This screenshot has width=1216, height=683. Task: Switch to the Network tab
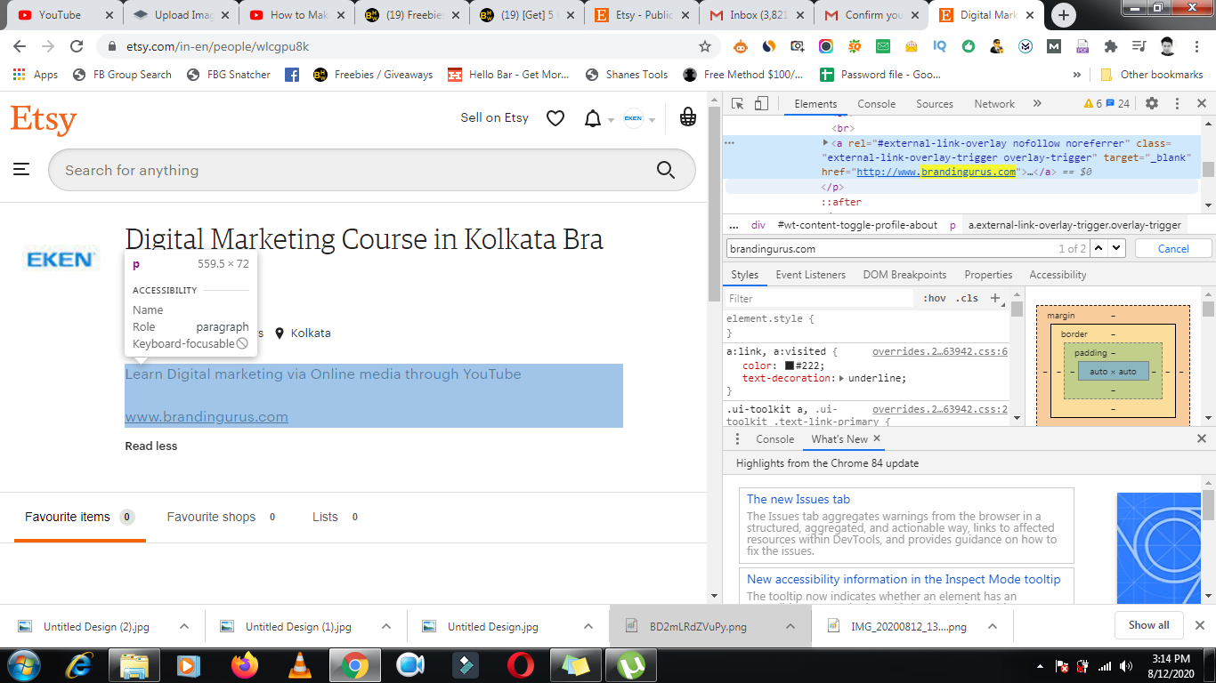tap(994, 104)
